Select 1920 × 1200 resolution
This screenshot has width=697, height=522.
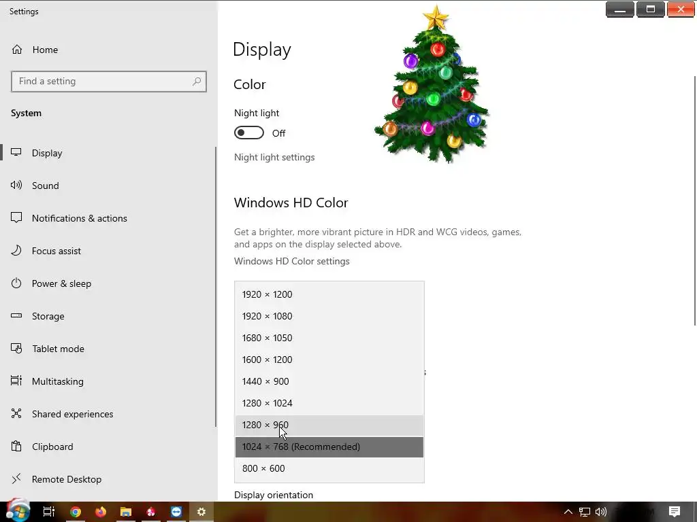(329, 294)
